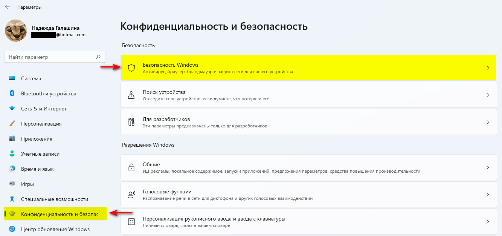
Task: Click the Bluetooth icon in sidebar
Action: [12, 93]
